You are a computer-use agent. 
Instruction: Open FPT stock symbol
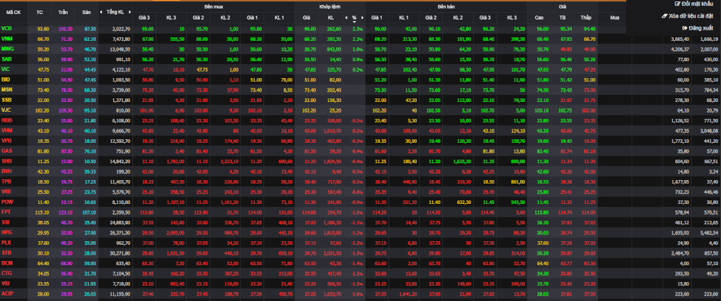pos(6,212)
